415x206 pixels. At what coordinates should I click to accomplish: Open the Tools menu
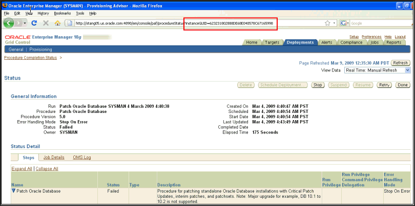pos(80,13)
